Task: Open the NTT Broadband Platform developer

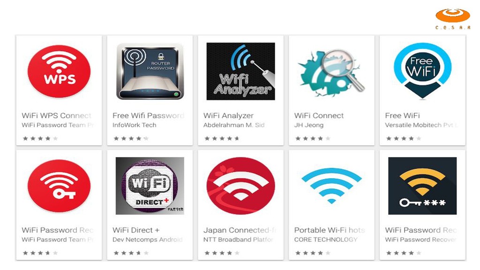Action: (238, 240)
